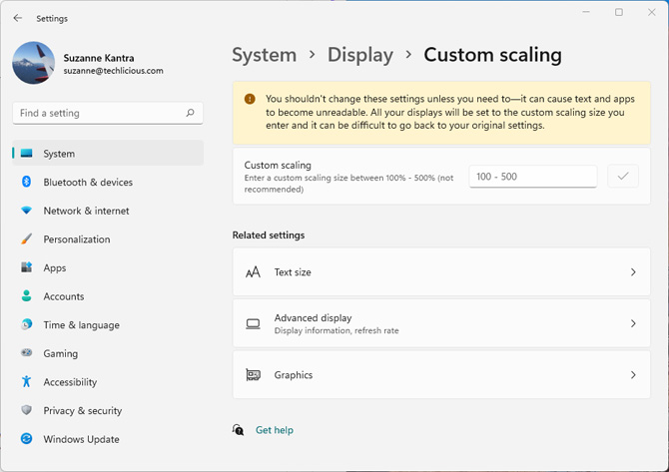Click the Accounts person icon
This screenshot has width=669, height=472.
26,296
